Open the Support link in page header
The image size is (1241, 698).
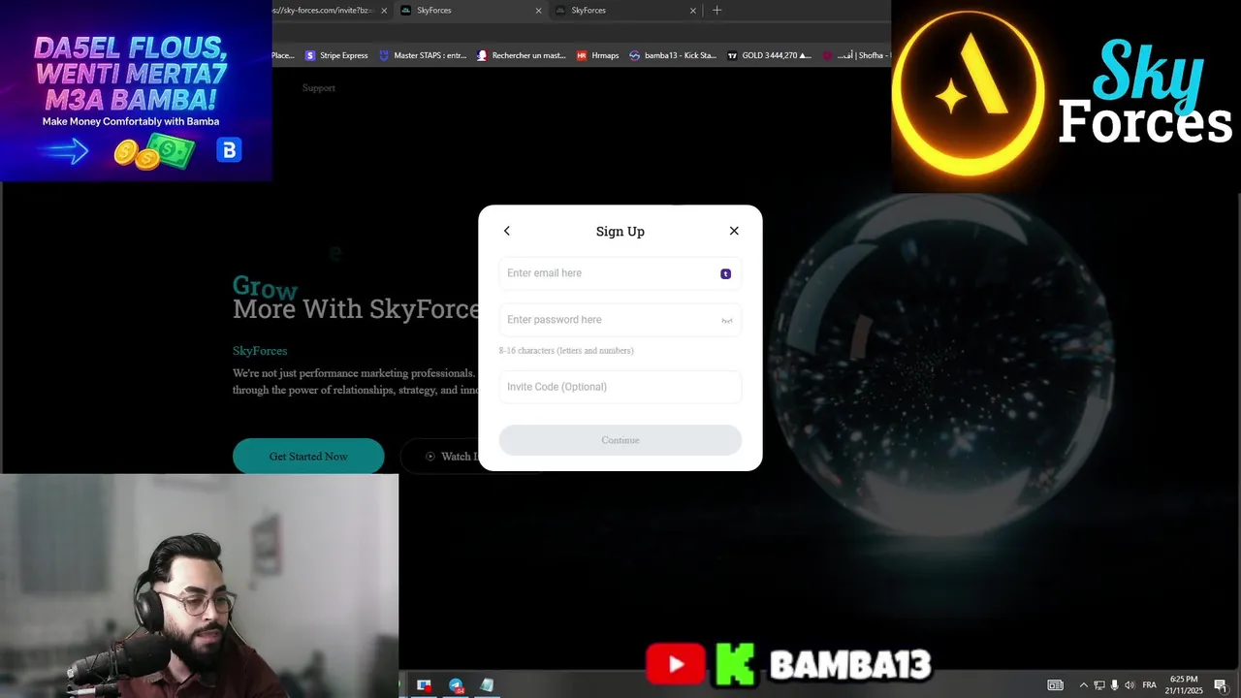click(x=318, y=87)
